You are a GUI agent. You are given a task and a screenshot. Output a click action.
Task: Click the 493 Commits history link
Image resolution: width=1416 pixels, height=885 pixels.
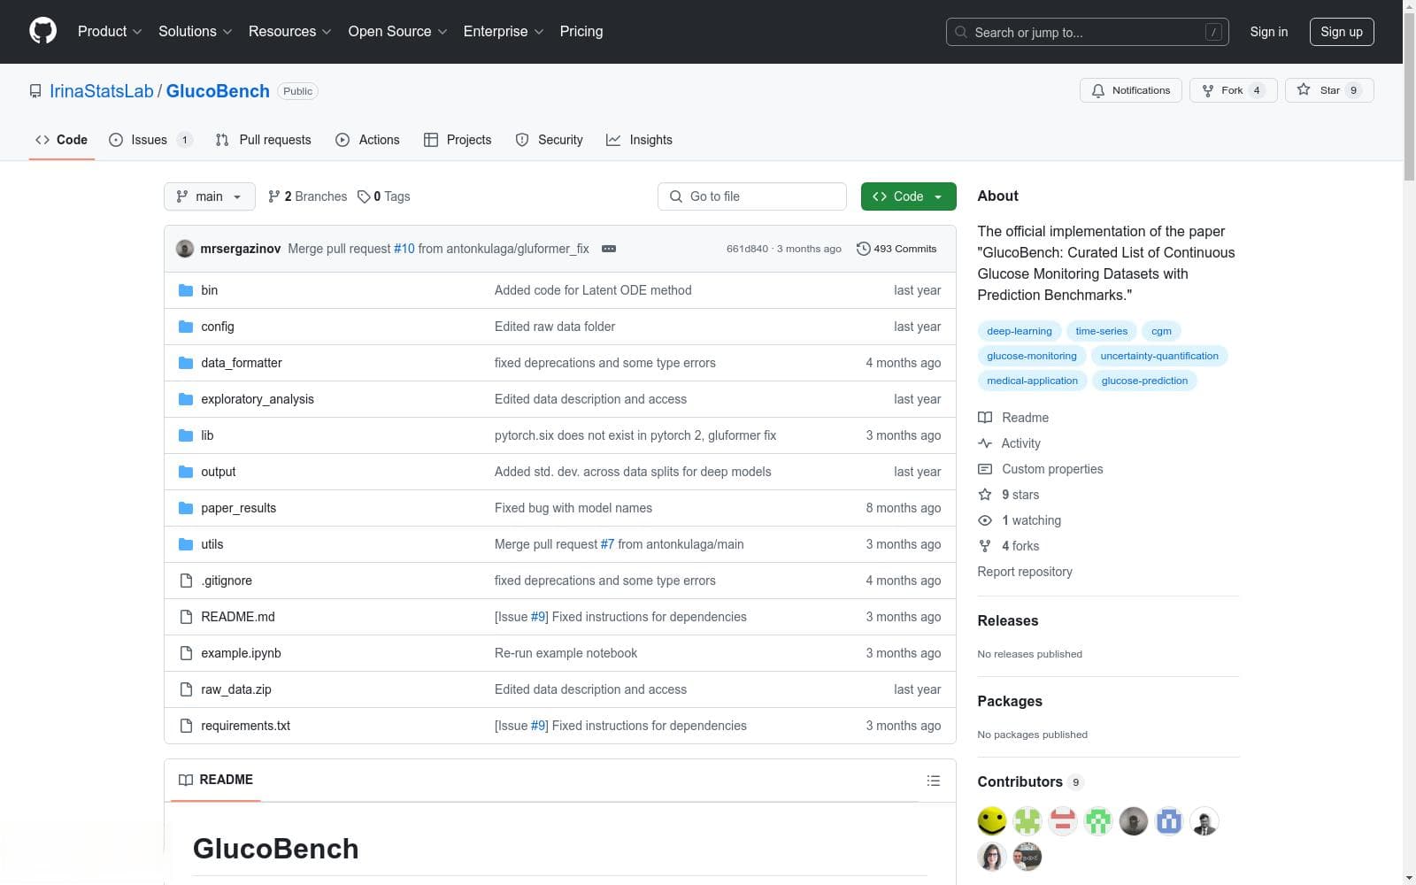(x=897, y=249)
